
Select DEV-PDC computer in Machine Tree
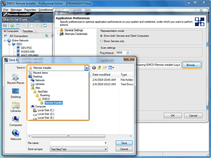26,48
